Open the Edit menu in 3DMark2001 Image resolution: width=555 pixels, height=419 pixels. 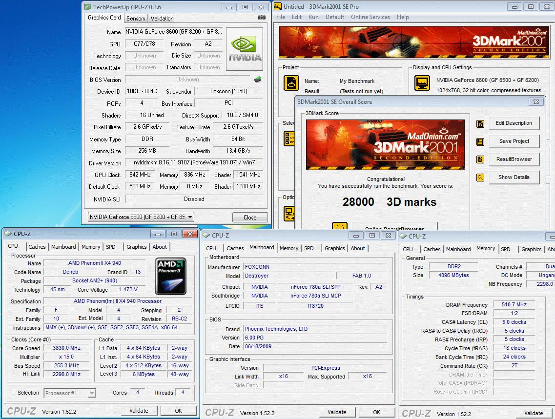(x=297, y=17)
